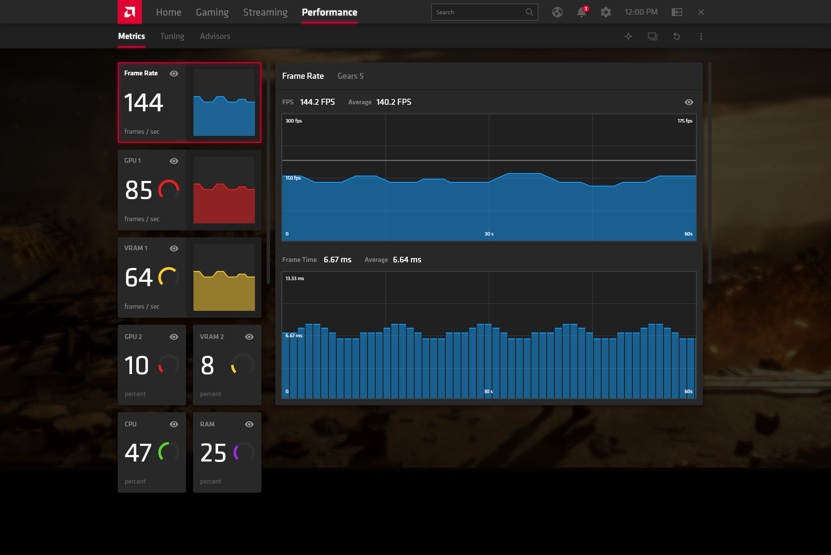Open the three-dot overflow menu
Image resolution: width=831 pixels, height=555 pixels.
(701, 36)
